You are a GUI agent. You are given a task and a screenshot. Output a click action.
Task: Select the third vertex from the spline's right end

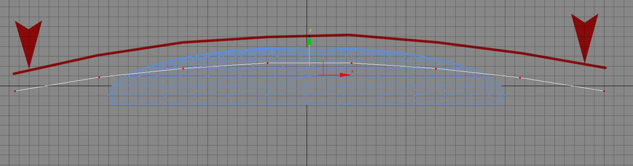[x=436, y=68]
